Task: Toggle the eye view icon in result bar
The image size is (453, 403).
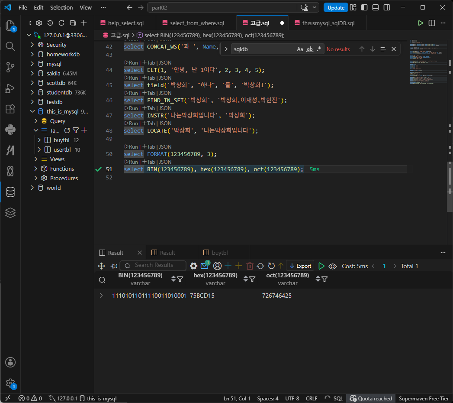Action: 333,266
